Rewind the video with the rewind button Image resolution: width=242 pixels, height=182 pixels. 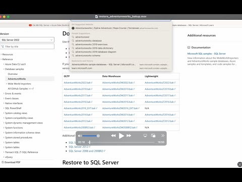pos(113,135)
